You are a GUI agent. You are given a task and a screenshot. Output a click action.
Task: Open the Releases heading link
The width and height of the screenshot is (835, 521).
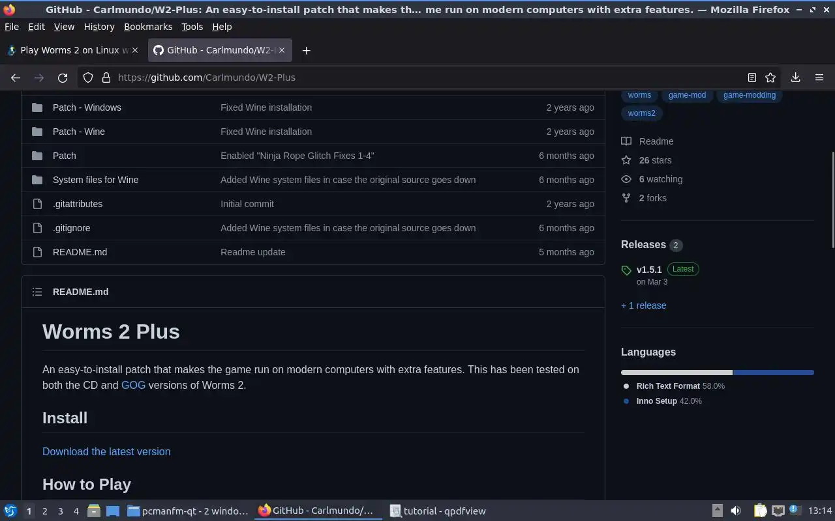tap(643, 245)
